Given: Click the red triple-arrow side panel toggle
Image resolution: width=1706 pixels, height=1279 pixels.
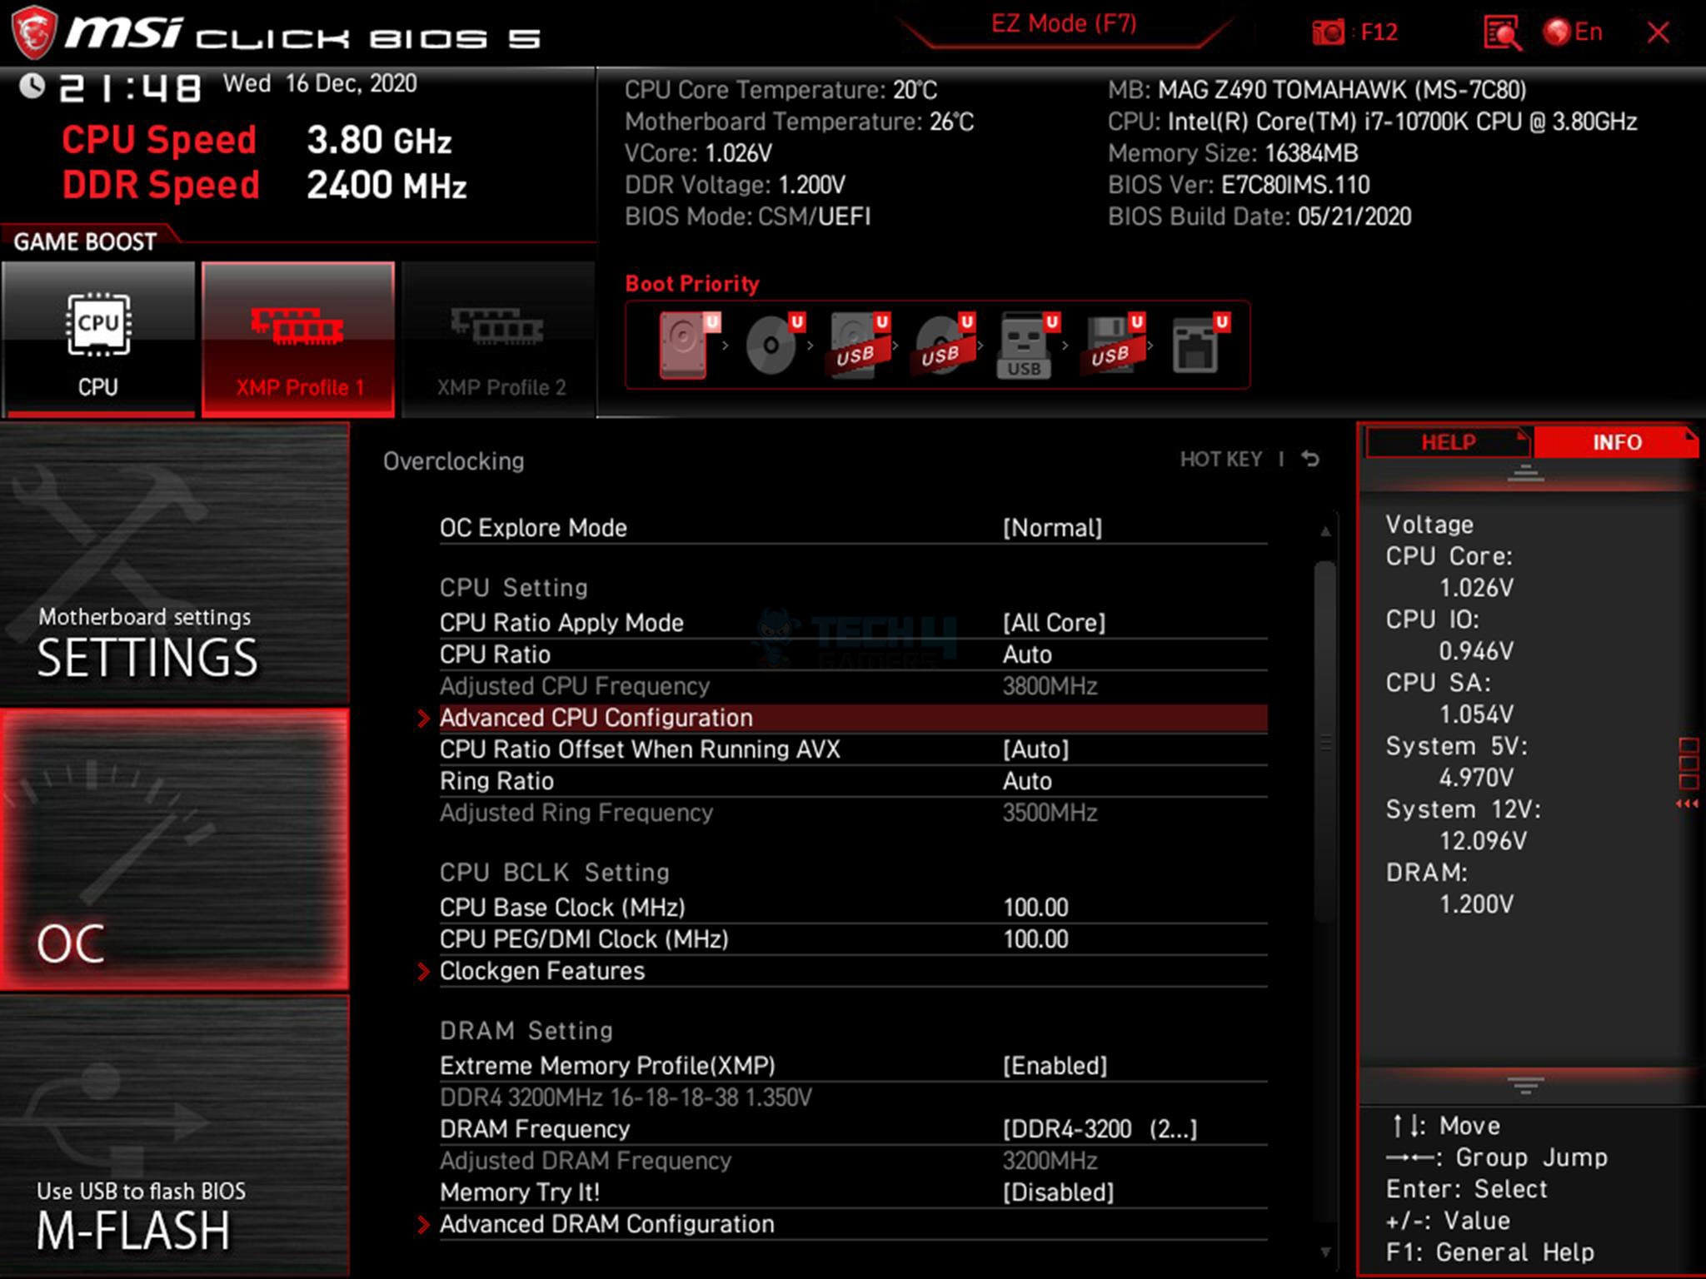Looking at the screenshot, I should click(x=1687, y=804).
